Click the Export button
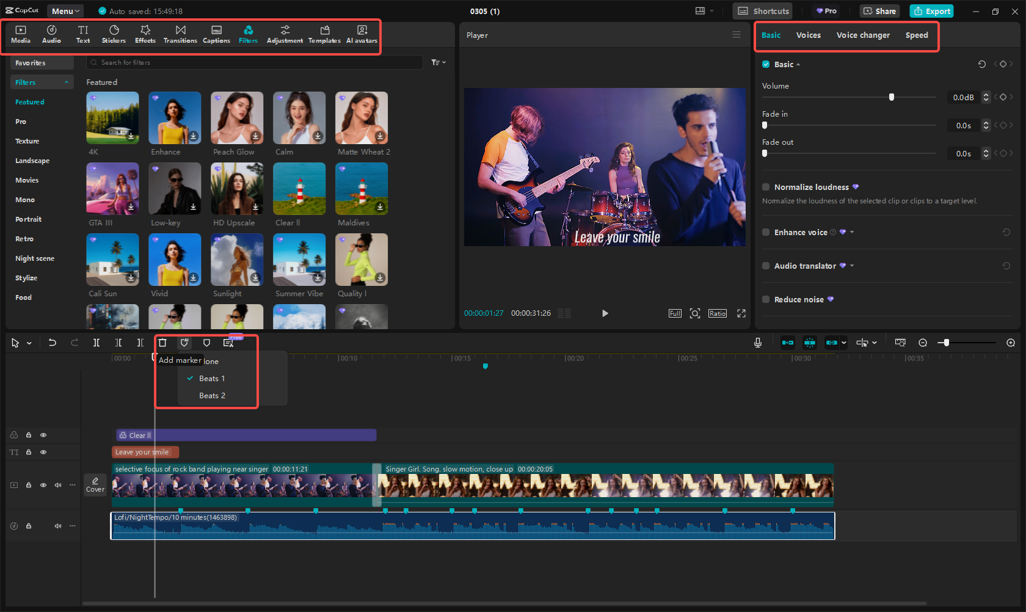 pyautogui.click(x=931, y=11)
